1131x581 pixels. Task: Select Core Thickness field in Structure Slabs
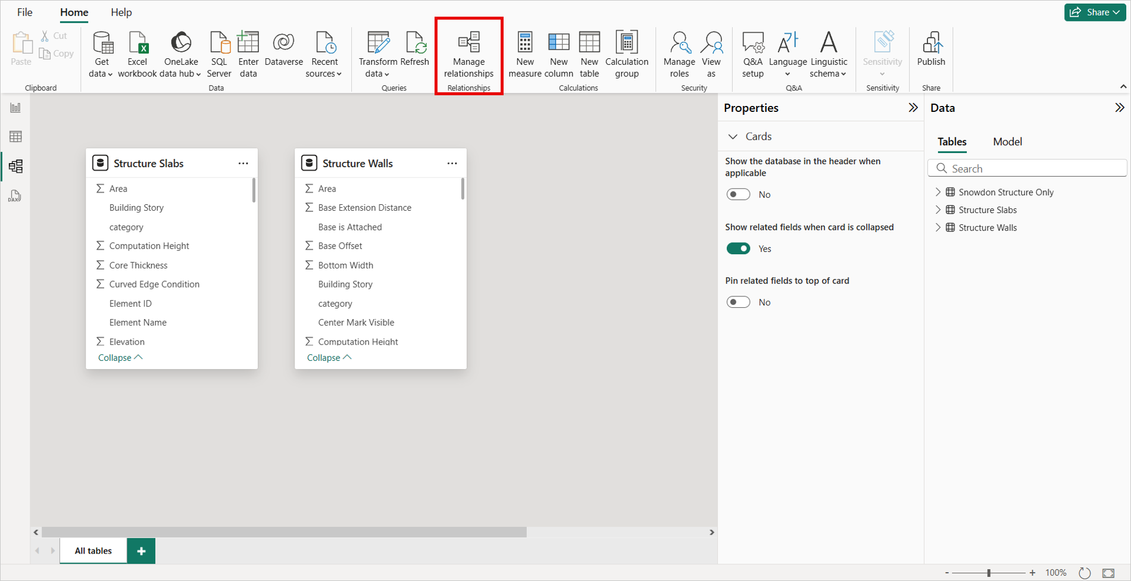tap(138, 265)
